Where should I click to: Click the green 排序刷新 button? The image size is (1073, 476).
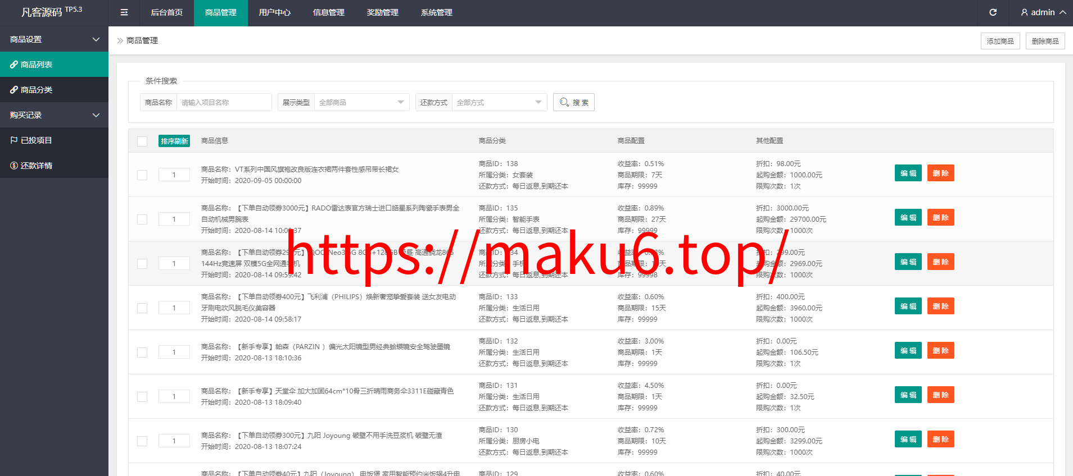[174, 141]
